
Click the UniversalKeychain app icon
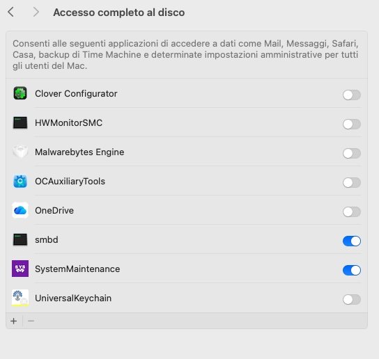[x=20, y=298]
